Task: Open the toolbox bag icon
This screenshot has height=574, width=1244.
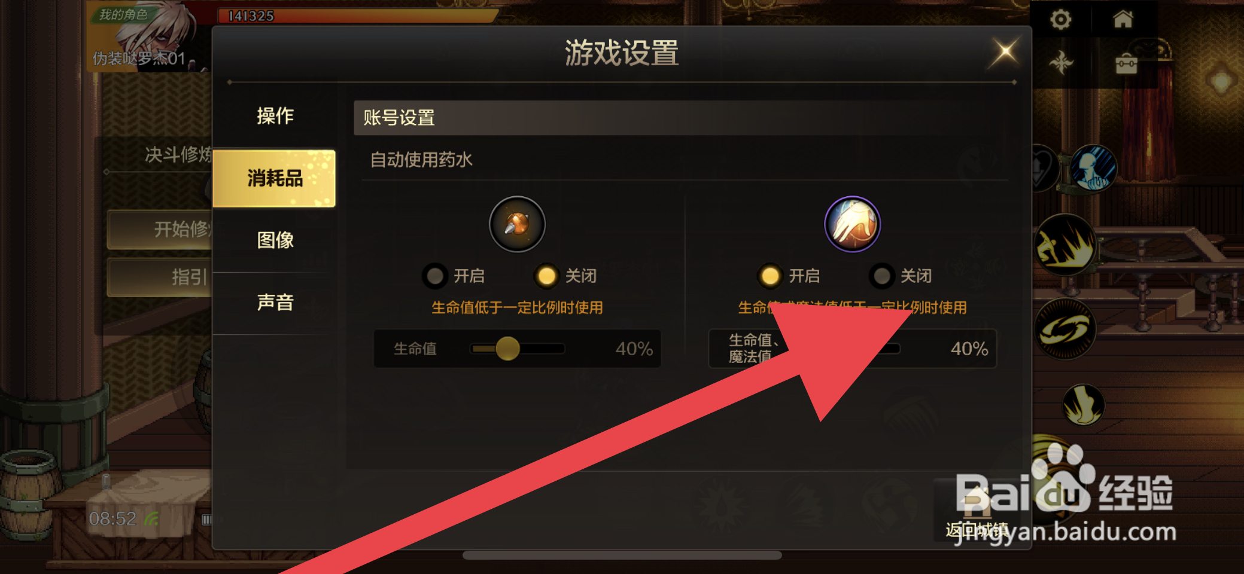Action: click(x=1126, y=63)
